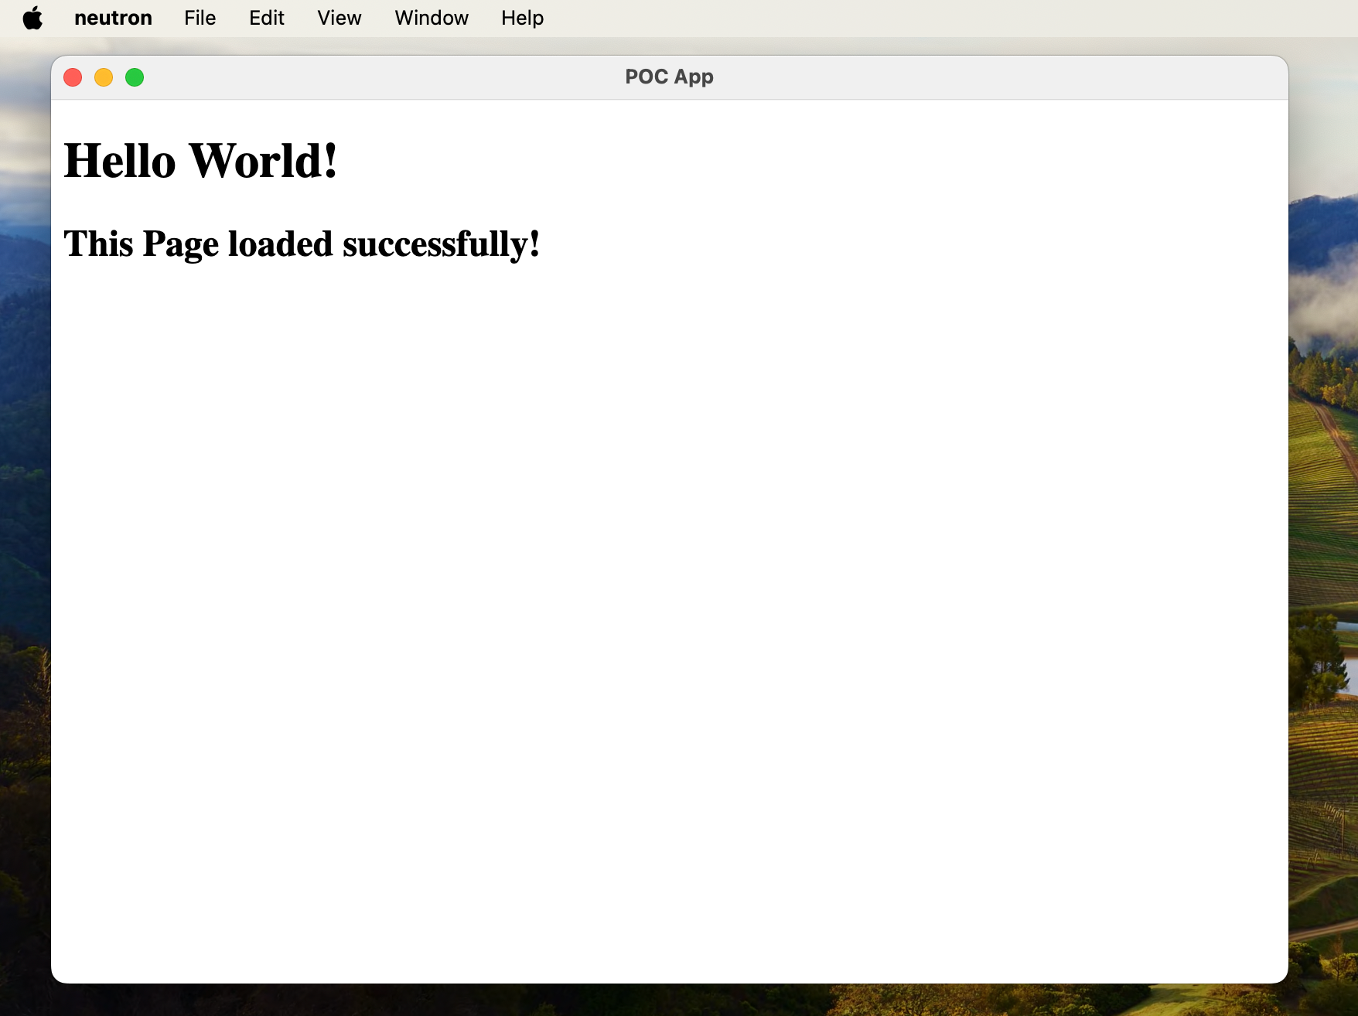Click the Hello World! heading
This screenshot has height=1016, width=1358.
pyautogui.click(x=200, y=161)
